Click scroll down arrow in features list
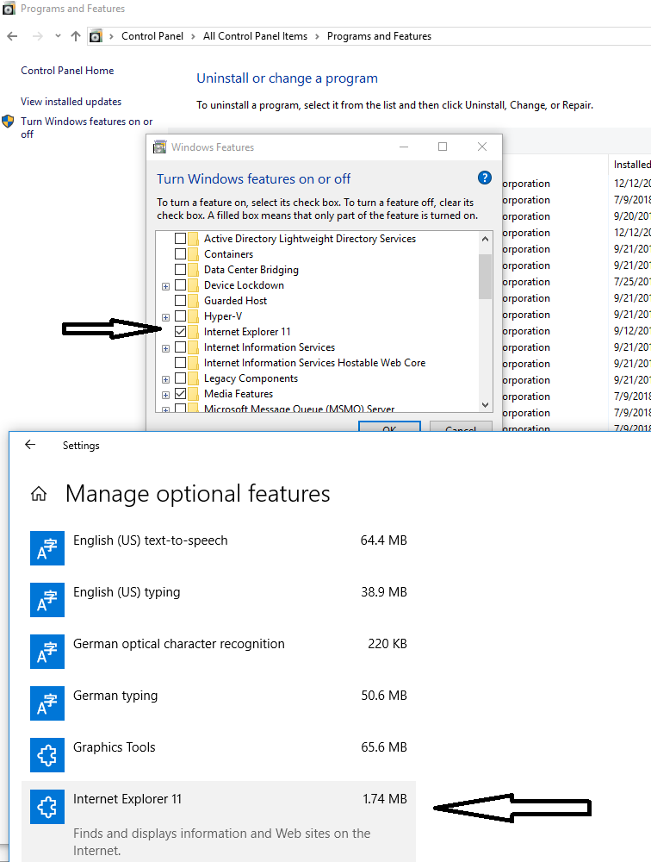651x862 pixels. pyautogui.click(x=485, y=404)
